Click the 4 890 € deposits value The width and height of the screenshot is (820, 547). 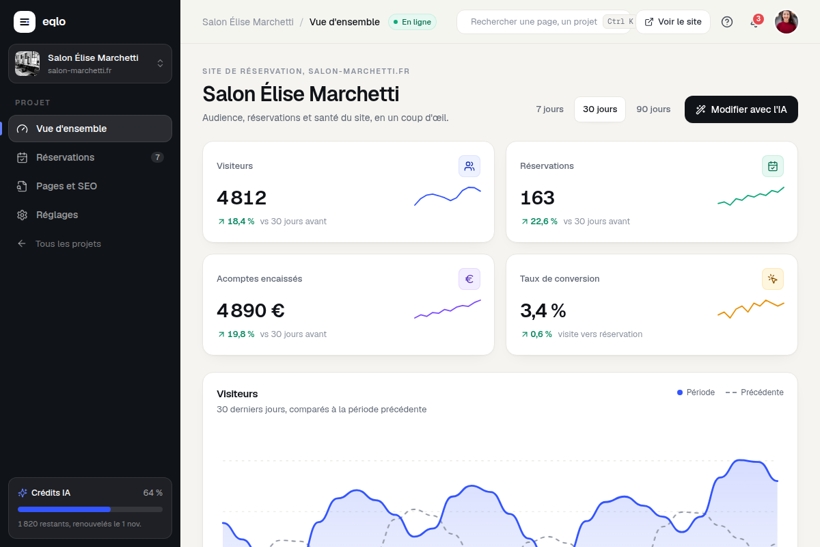click(x=251, y=310)
